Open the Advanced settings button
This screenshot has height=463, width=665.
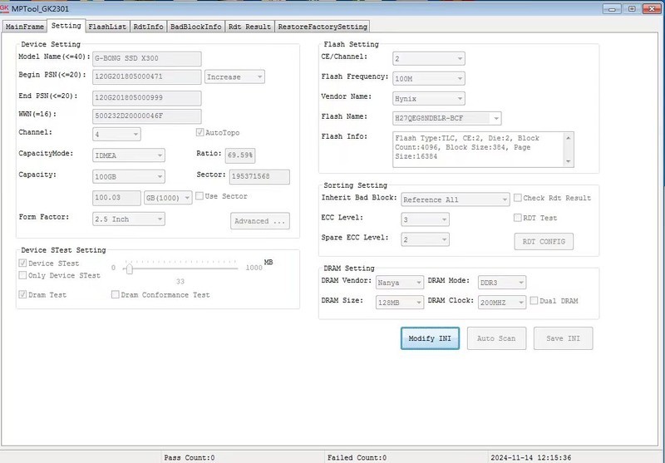[x=259, y=221]
